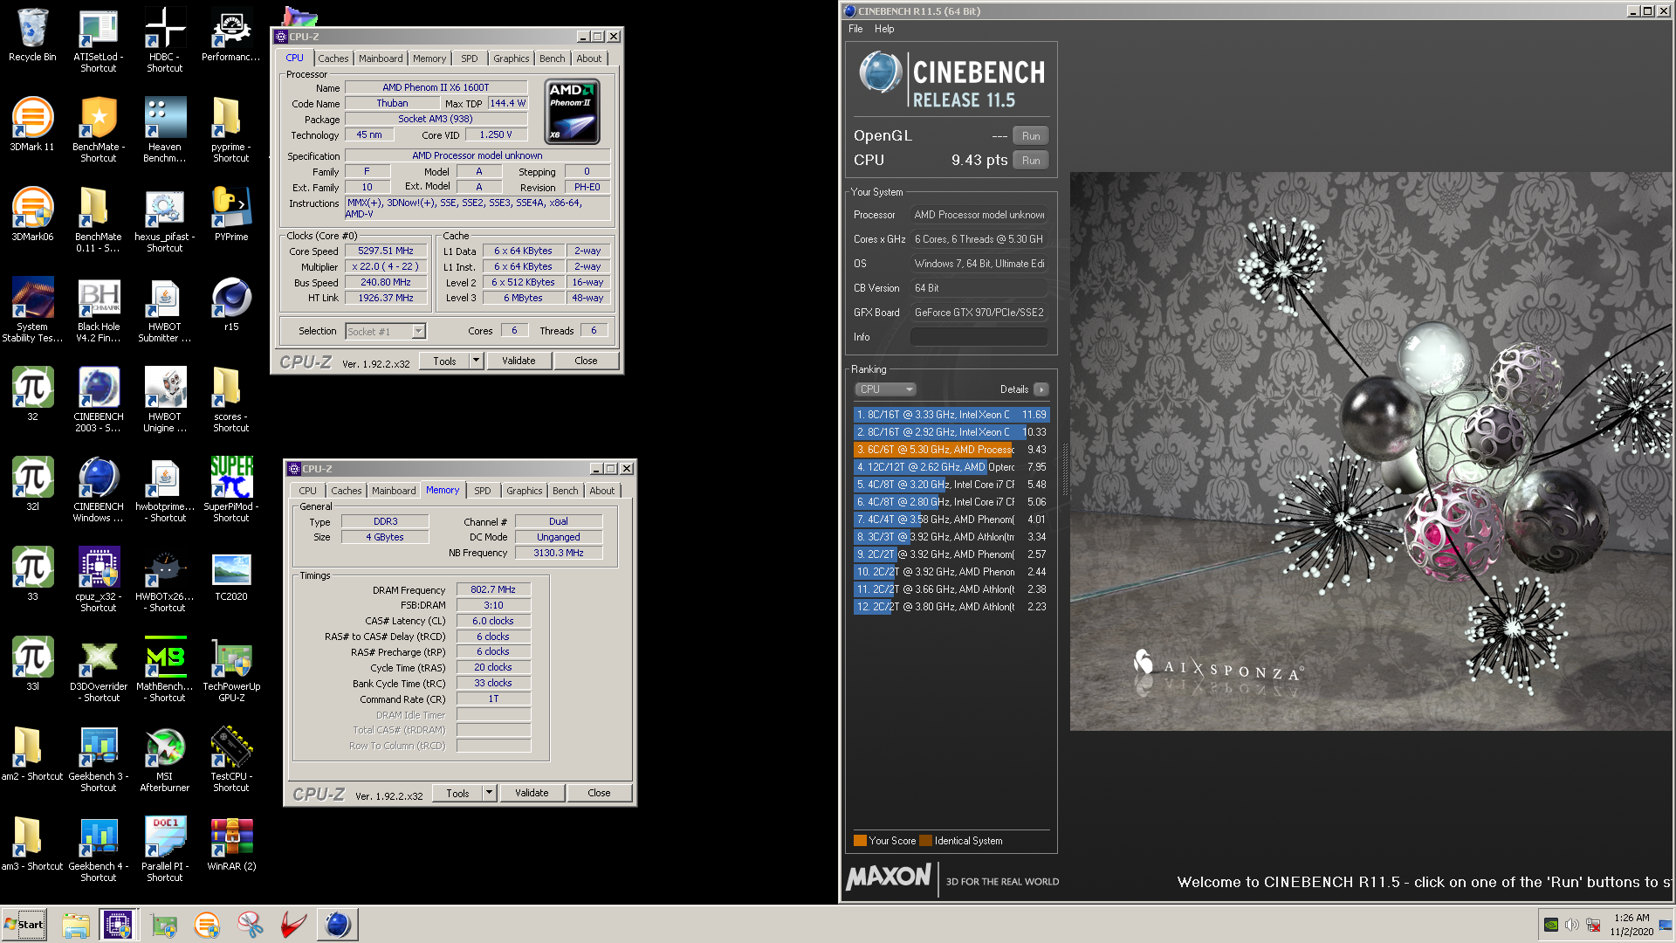Expand the Tools dropdown arrow in the top CPU-Z window
Viewport: 1676px width, 943px height.
[476, 361]
